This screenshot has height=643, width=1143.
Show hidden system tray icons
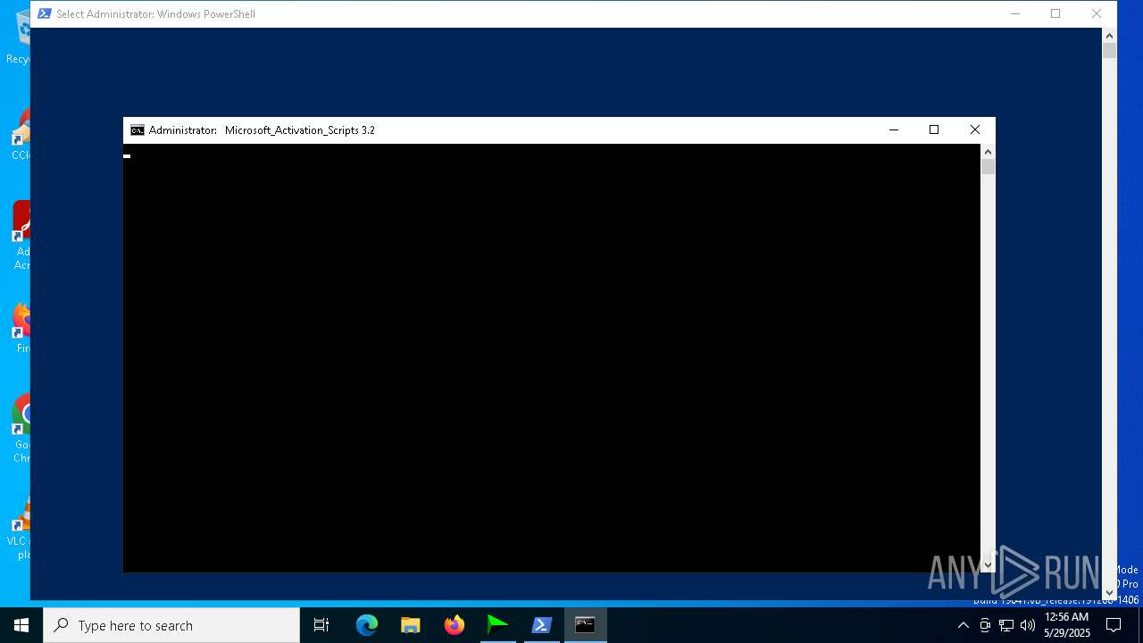963,625
